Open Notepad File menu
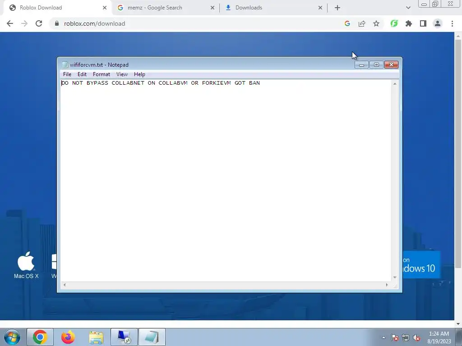 [67, 74]
